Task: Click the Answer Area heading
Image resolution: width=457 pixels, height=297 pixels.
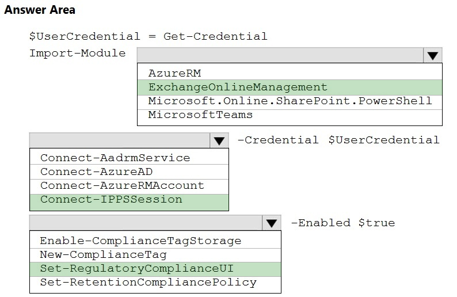Action: tap(40, 10)
